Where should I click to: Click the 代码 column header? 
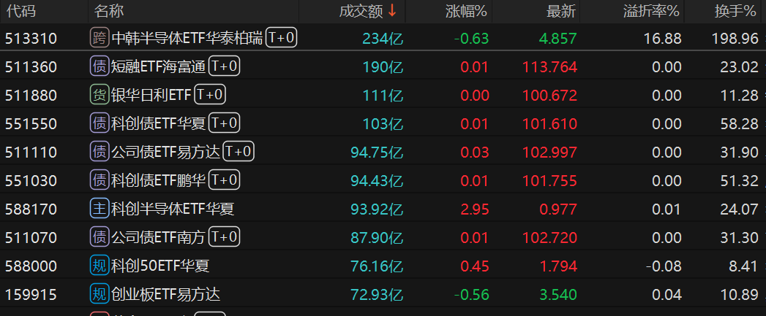pyautogui.click(x=21, y=11)
